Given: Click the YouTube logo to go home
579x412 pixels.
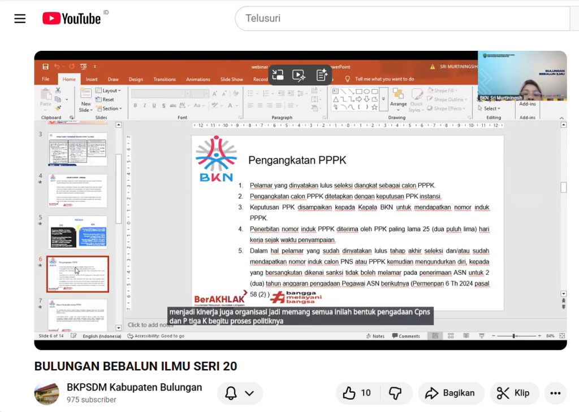Looking at the screenshot, I should coord(71,19).
